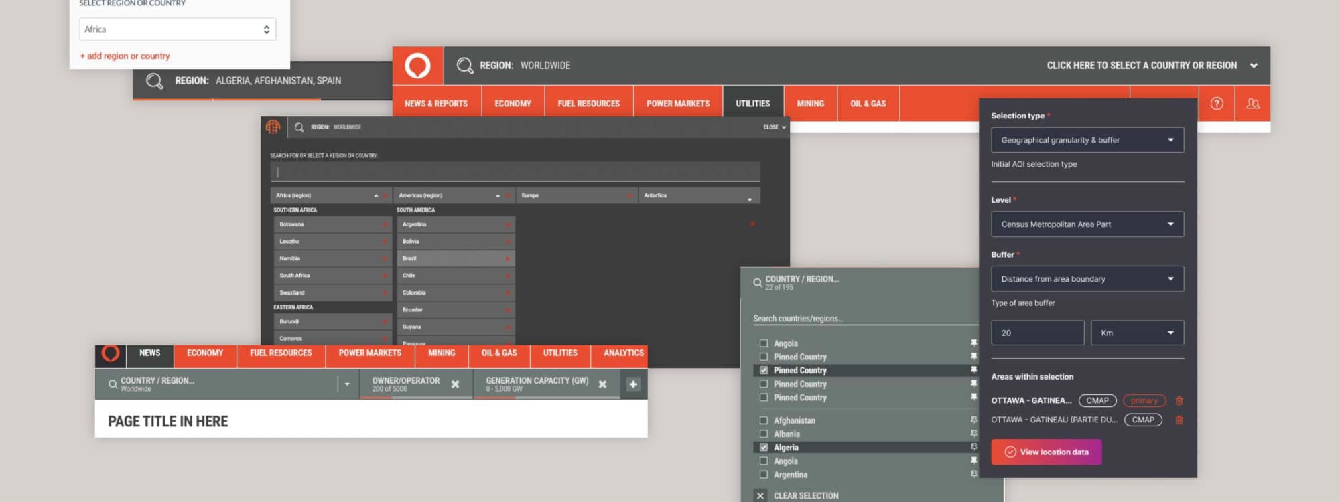
Task: Uncheck the Algeria checkbox
Action: [x=763, y=448]
